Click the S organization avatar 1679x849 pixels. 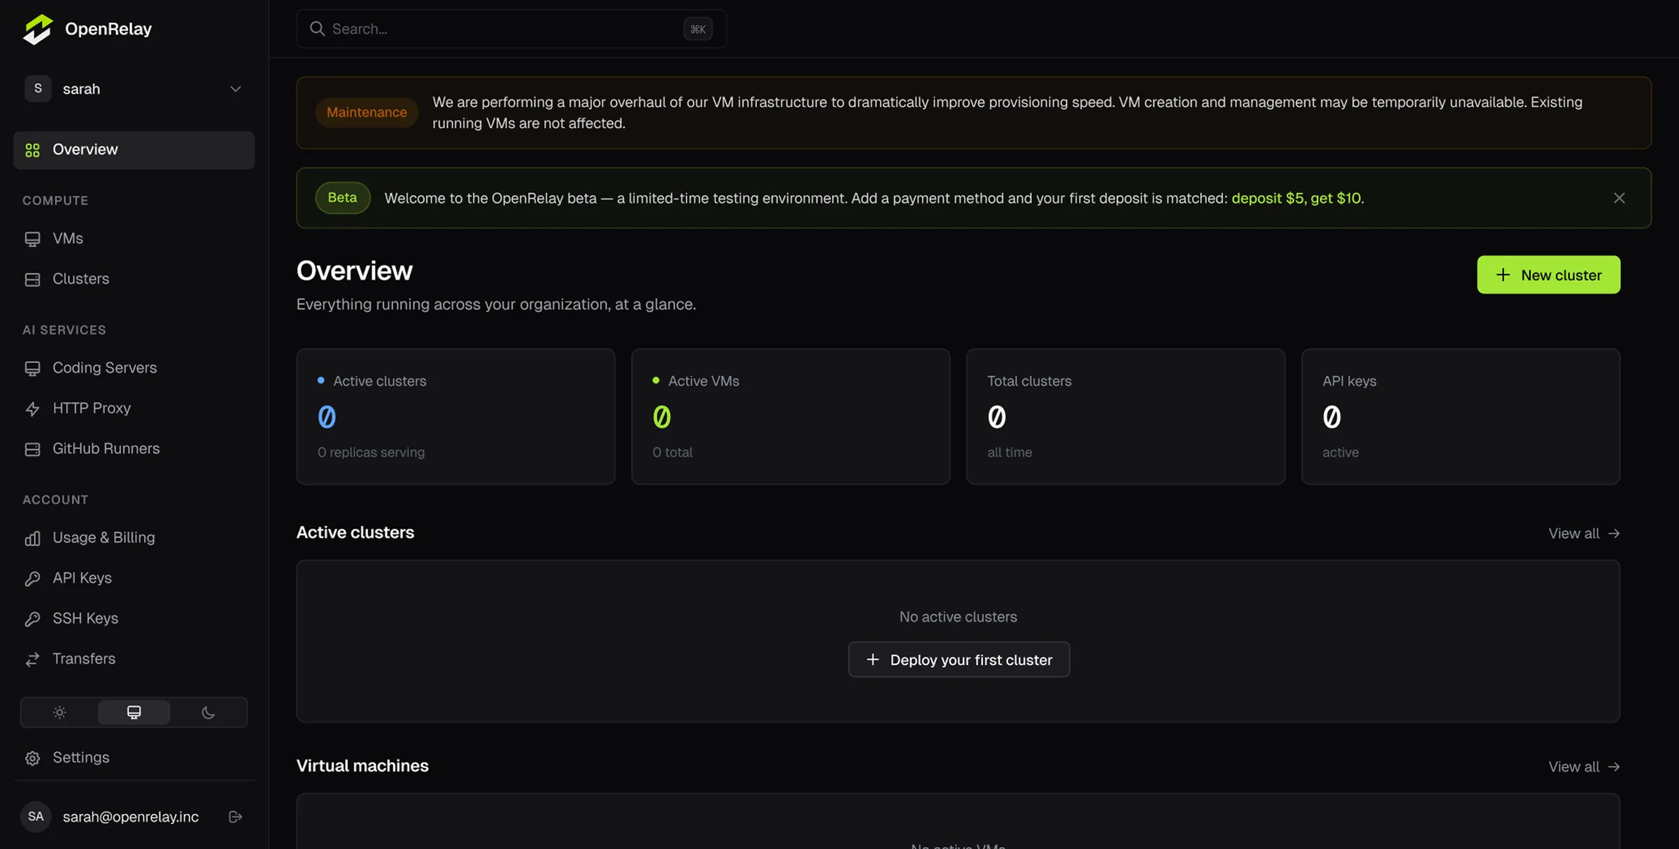(38, 89)
